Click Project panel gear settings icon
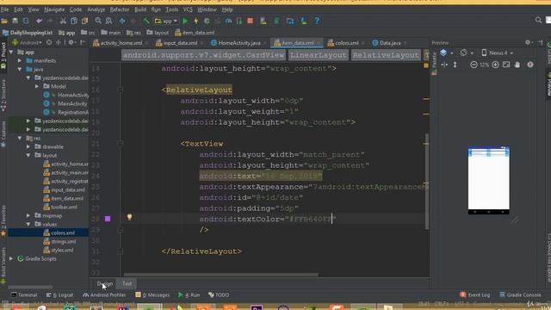 click(71, 42)
